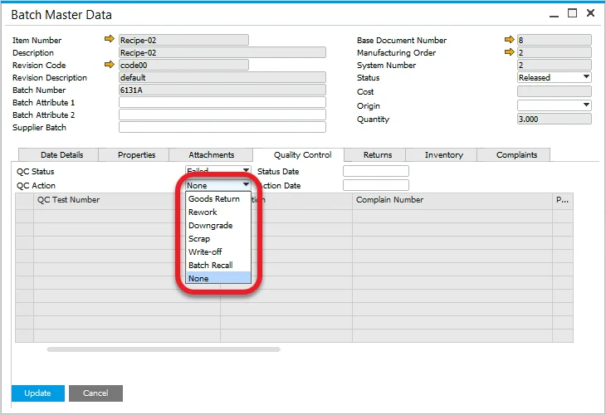Click the Cancel button
The image size is (606, 415).
(x=95, y=393)
